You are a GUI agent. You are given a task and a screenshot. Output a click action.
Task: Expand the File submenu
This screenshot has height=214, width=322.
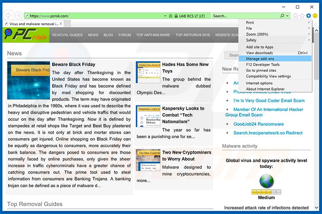click(x=275, y=29)
